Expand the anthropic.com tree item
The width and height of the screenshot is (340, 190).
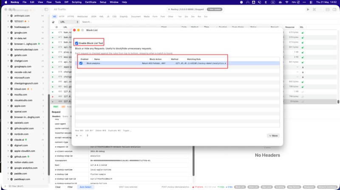(8, 16)
